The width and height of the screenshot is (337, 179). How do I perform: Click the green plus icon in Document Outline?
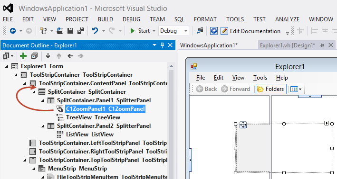(x=23, y=56)
